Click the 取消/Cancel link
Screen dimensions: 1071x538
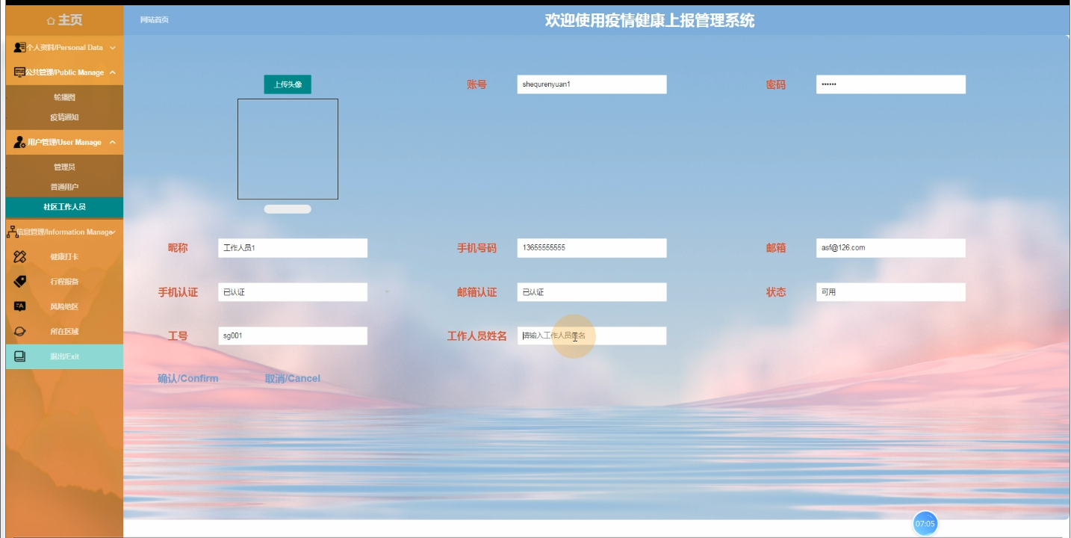(291, 378)
